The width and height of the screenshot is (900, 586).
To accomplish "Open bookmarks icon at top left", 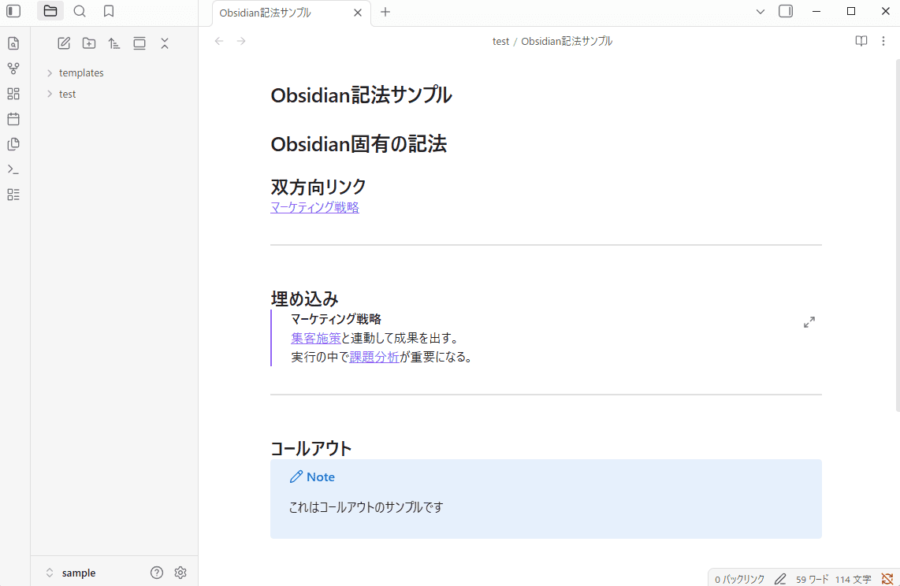I will click(x=109, y=11).
